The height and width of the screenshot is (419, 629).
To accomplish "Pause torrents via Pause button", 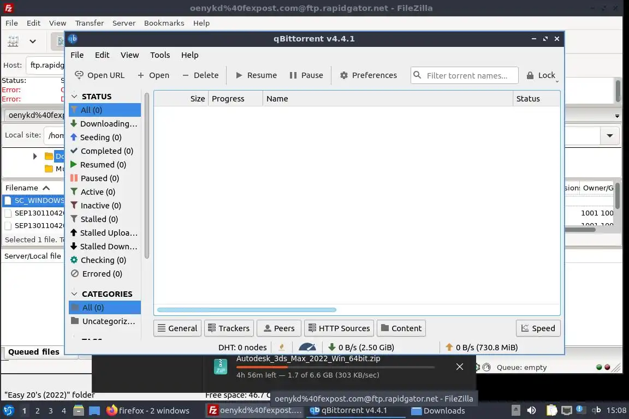I will tap(306, 75).
